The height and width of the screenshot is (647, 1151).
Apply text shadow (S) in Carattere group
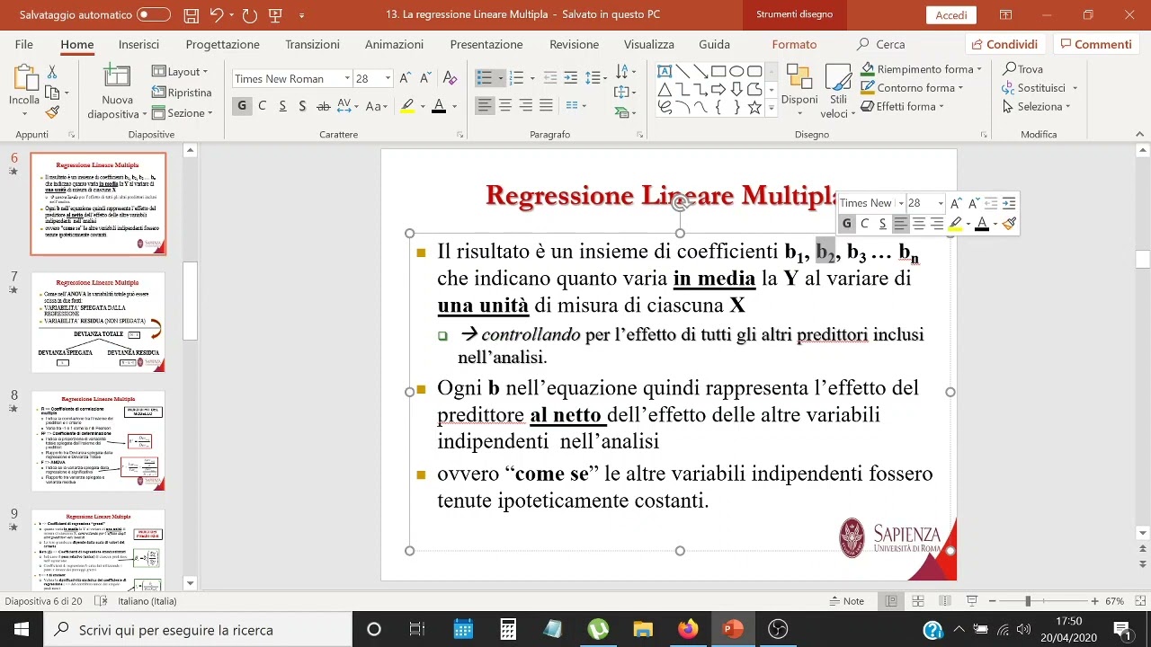[x=302, y=106]
